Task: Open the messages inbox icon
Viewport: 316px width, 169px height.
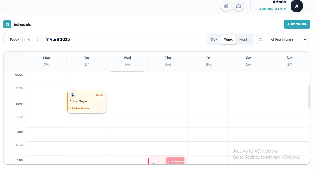Action: point(238,6)
